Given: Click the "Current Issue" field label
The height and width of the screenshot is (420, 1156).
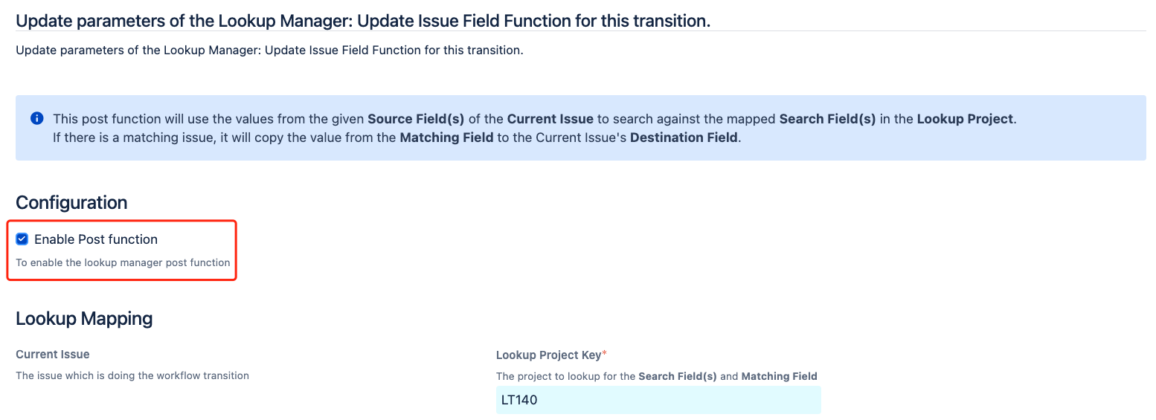Looking at the screenshot, I should 53,355.
